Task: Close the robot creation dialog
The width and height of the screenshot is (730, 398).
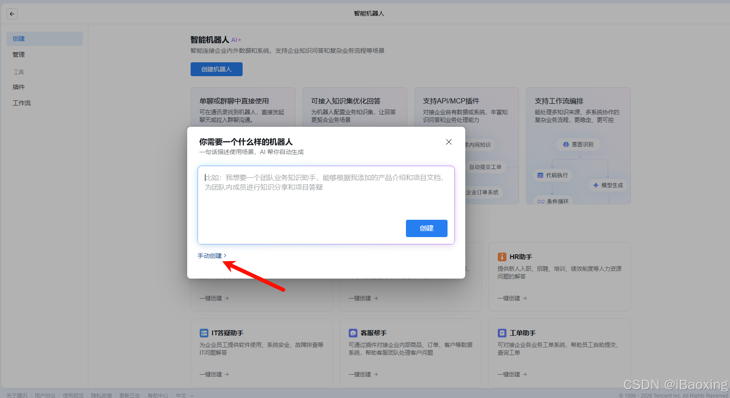Action: point(448,141)
